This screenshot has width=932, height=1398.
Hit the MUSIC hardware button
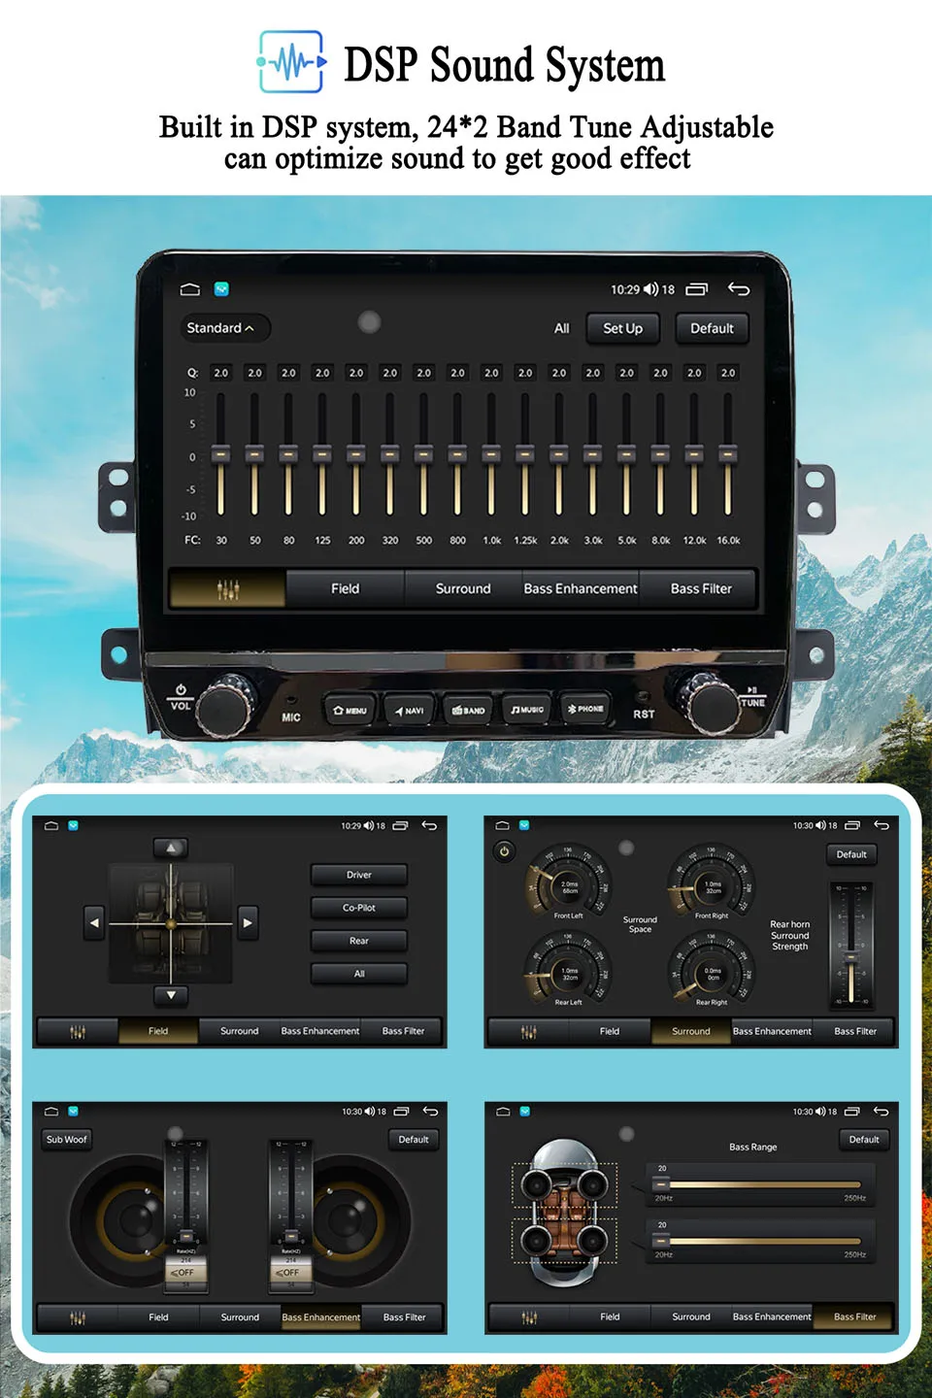pyautogui.click(x=527, y=710)
